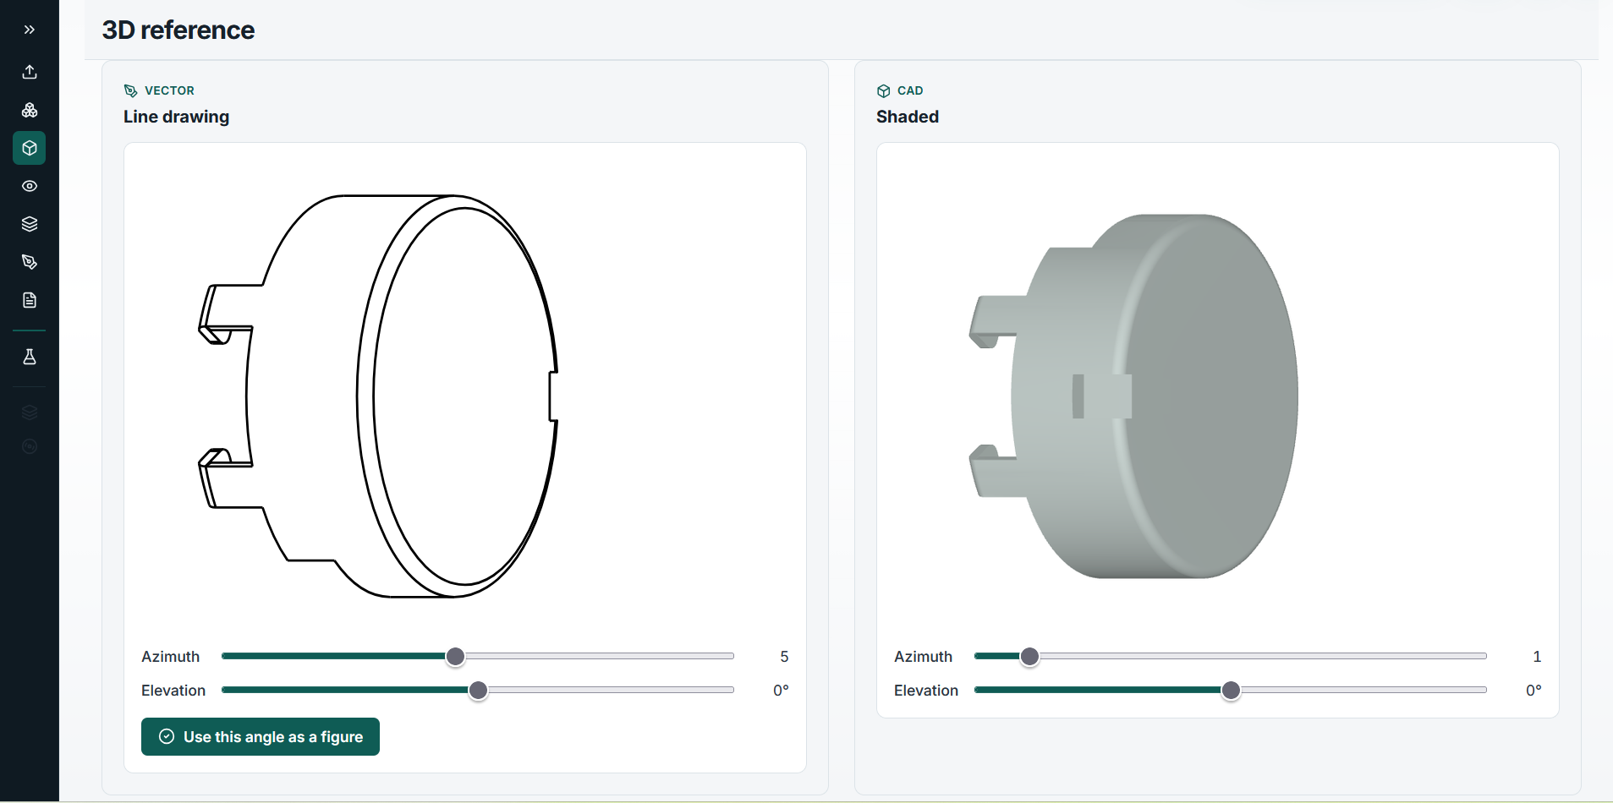
Task: Open the document icon in the sidebar
Action: click(x=30, y=300)
